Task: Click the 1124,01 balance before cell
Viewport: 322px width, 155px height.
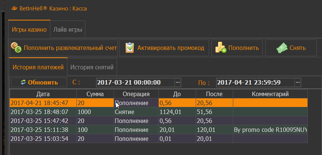Action: pyautogui.click(x=177, y=112)
